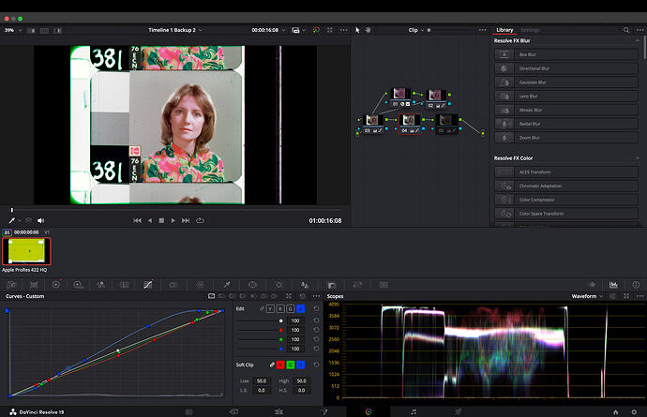
Task: Reset the white curve intensity
Action: point(317,320)
